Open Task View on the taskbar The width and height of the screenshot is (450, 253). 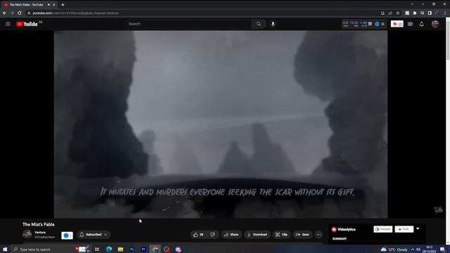coord(97,249)
